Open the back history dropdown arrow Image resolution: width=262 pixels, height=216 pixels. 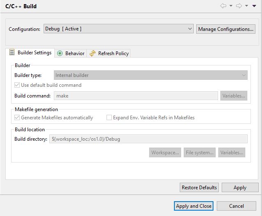tap(231, 6)
